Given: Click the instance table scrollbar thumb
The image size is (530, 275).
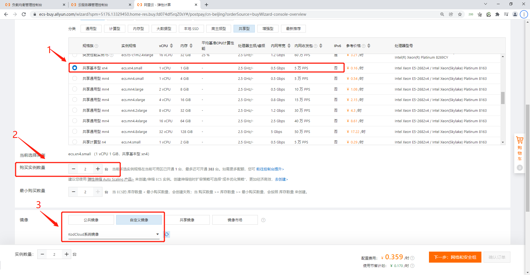Looking at the screenshot, I should 503,98.
